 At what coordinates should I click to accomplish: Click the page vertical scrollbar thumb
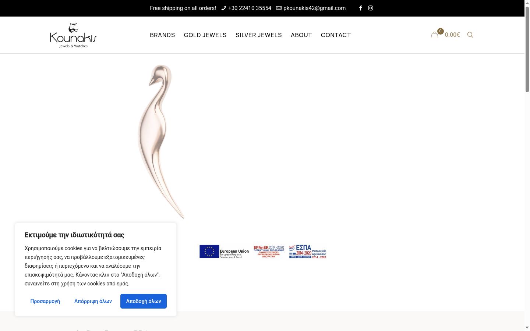point(527,50)
